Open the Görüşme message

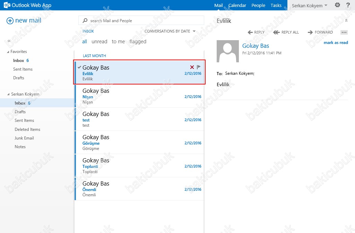(139, 143)
